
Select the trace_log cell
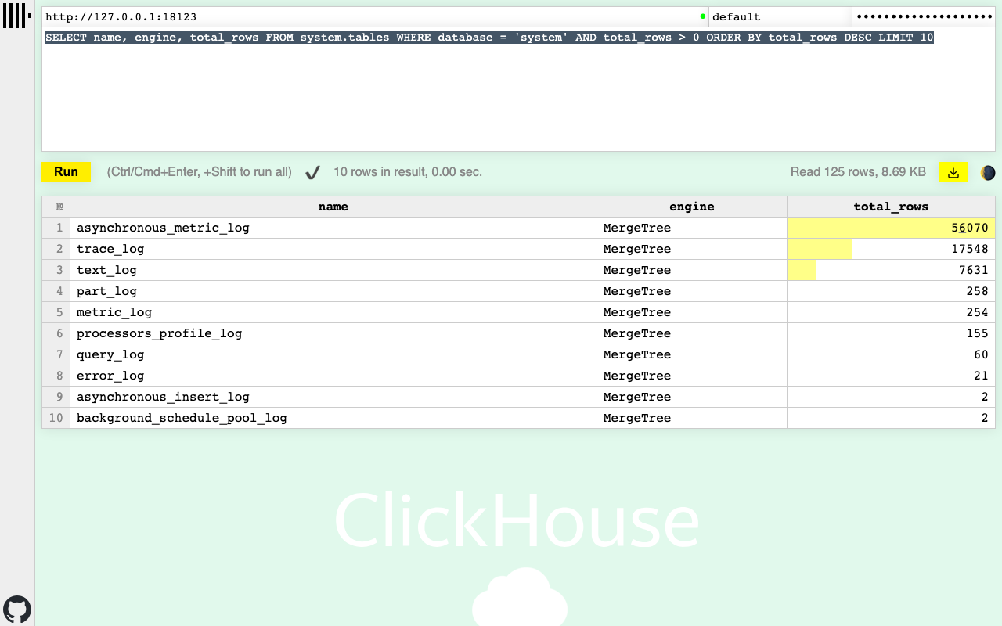tap(333, 249)
